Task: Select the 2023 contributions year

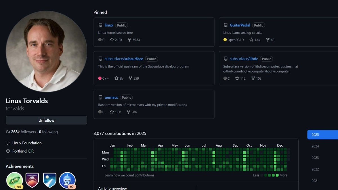Action: point(315,158)
